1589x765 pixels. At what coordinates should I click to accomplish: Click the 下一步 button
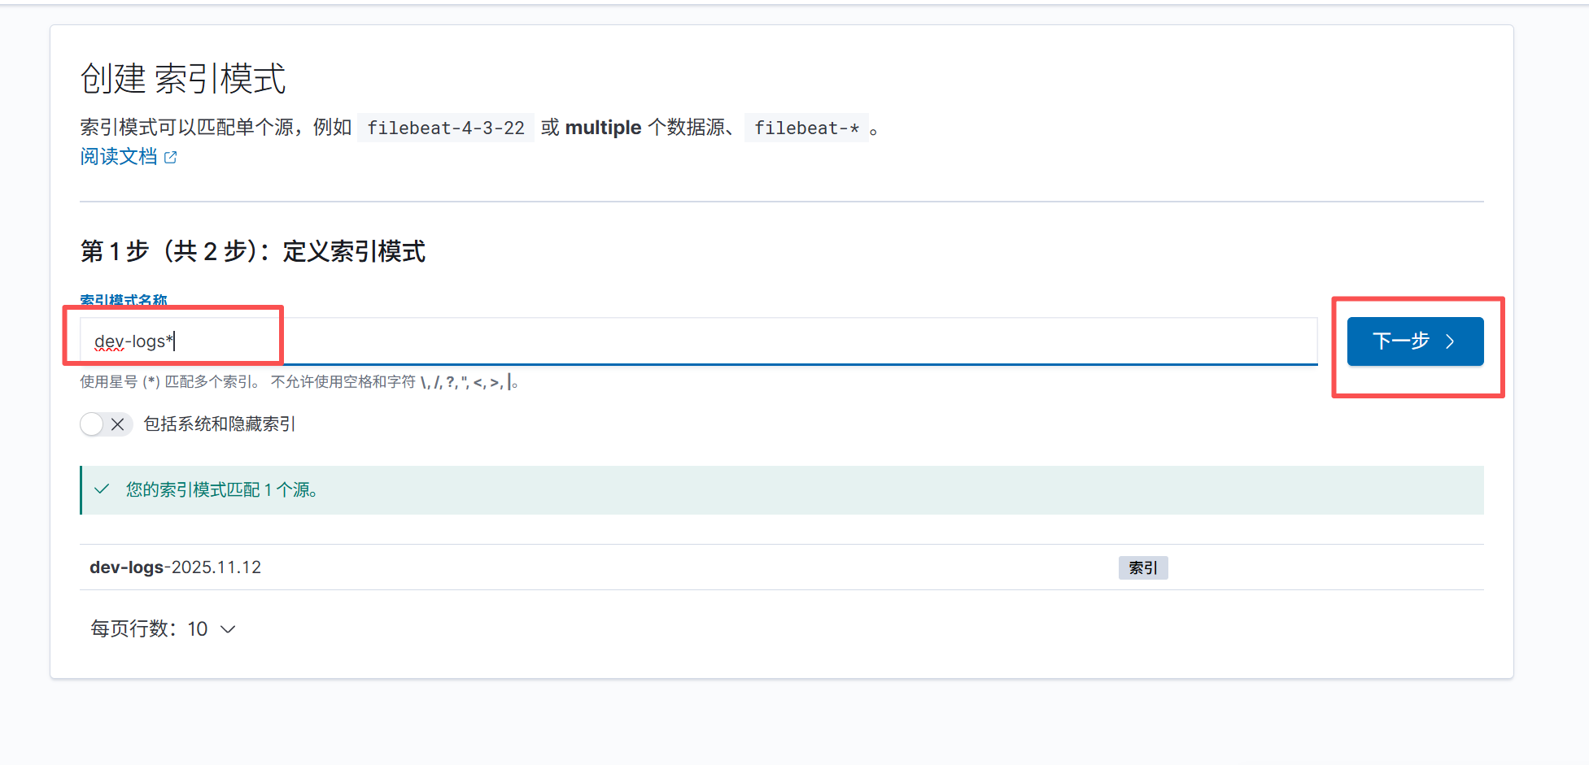[x=1414, y=341]
